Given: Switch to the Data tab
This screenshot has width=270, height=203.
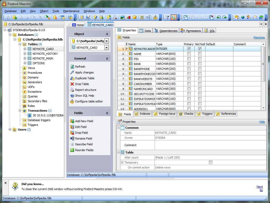Looking at the screenshot, I should pyautogui.click(x=145, y=31).
